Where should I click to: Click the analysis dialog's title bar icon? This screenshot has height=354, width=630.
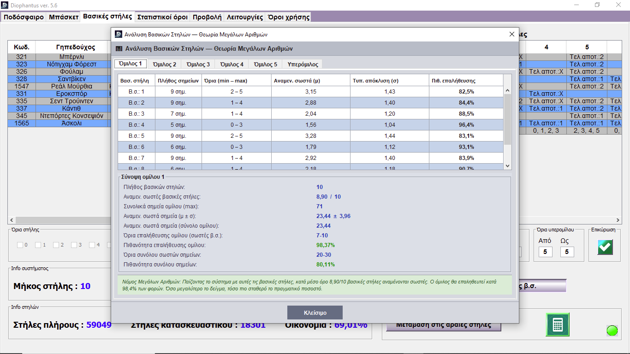pyautogui.click(x=119, y=34)
